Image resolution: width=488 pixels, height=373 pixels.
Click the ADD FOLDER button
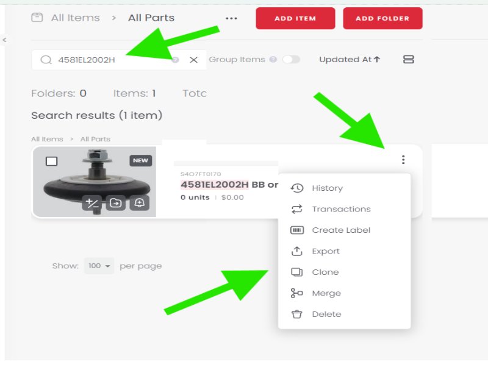tap(382, 18)
